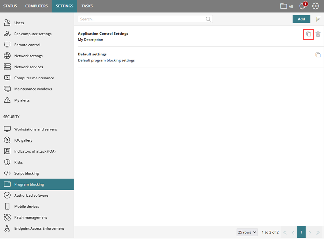This screenshot has height=239, width=324.
Task: Copy the Application Control Settings profile
Action: tap(308, 34)
